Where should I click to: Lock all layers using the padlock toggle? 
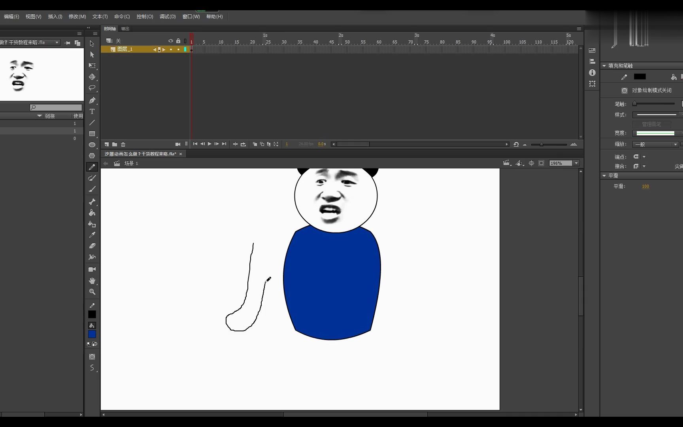click(178, 41)
